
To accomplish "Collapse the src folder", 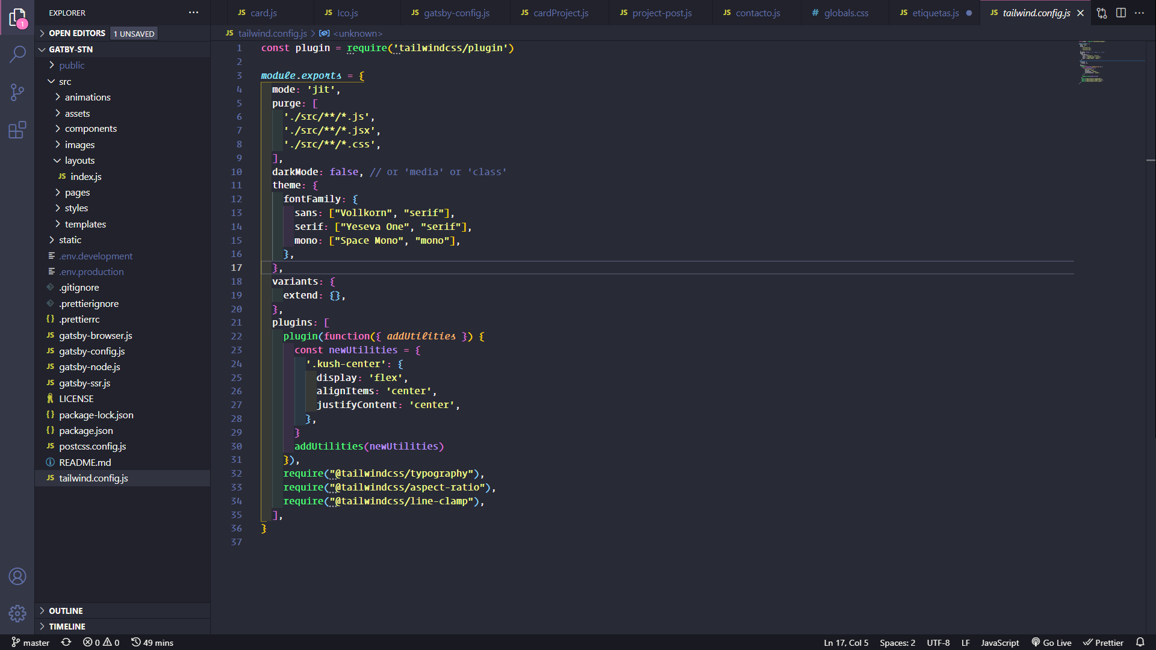I will [122, 81].
